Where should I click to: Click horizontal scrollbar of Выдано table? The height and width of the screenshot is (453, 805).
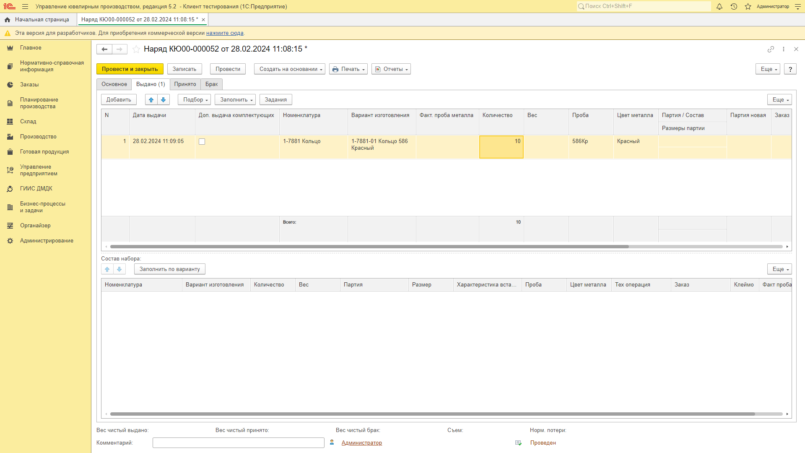(369, 247)
